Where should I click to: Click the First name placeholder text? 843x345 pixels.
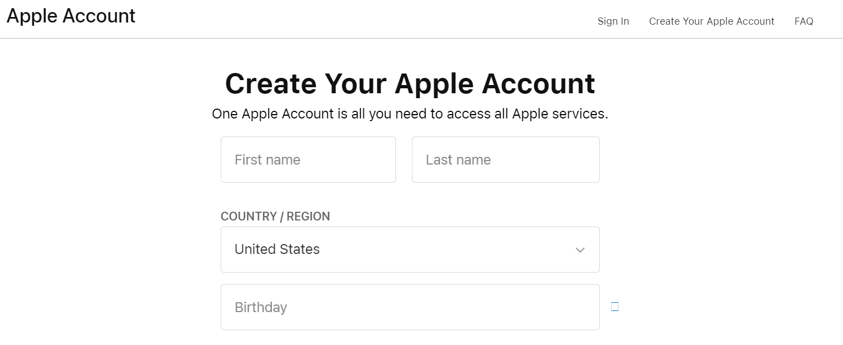pyautogui.click(x=267, y=160)
